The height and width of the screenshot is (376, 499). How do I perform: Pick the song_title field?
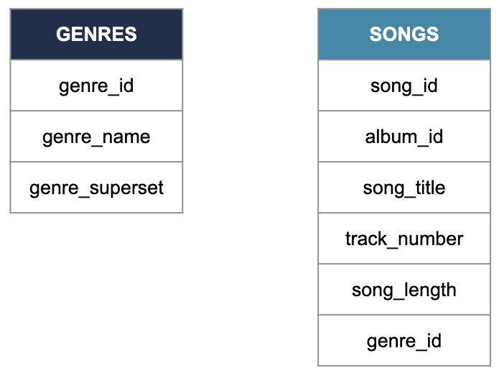point(404,188)
